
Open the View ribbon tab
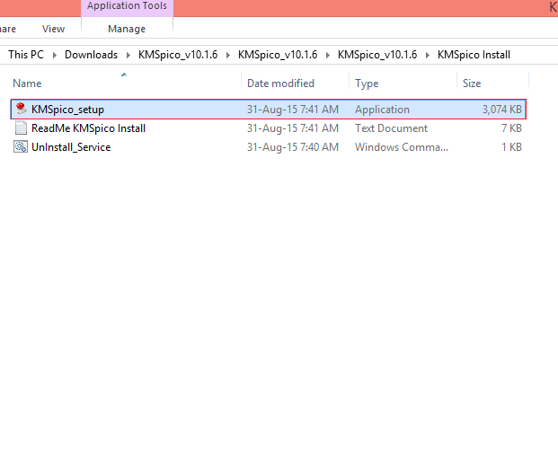[53, 29]
